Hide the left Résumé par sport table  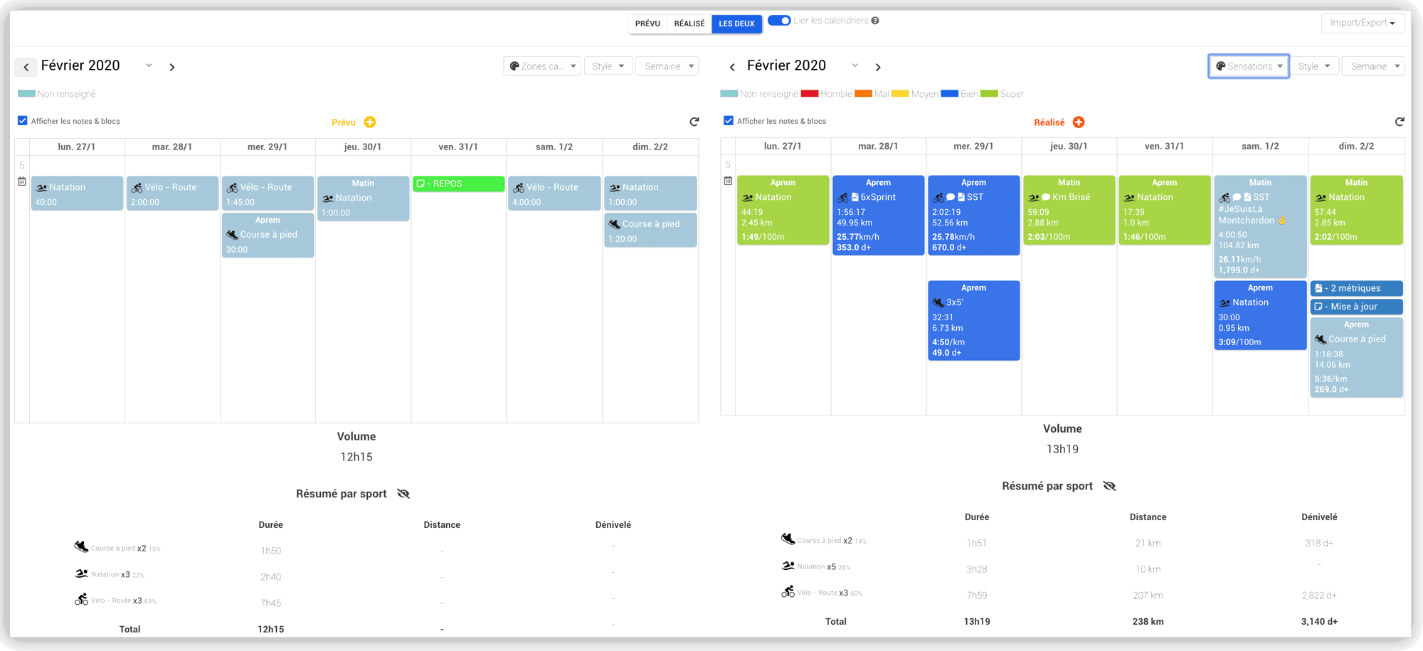pos(403,492)
